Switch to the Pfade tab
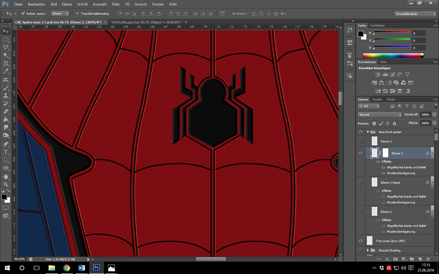 pos(391,100)
